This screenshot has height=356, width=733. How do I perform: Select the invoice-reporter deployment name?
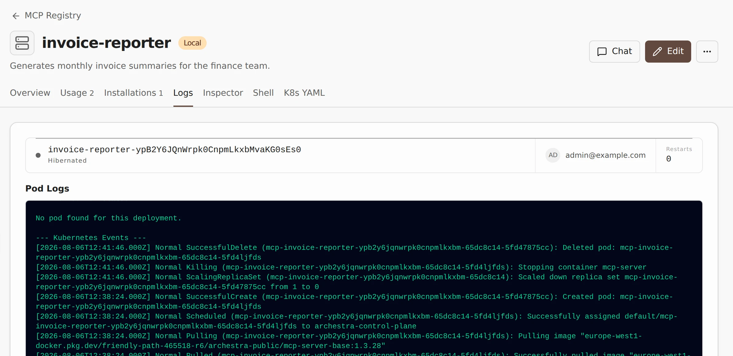[x=174, y=149]
